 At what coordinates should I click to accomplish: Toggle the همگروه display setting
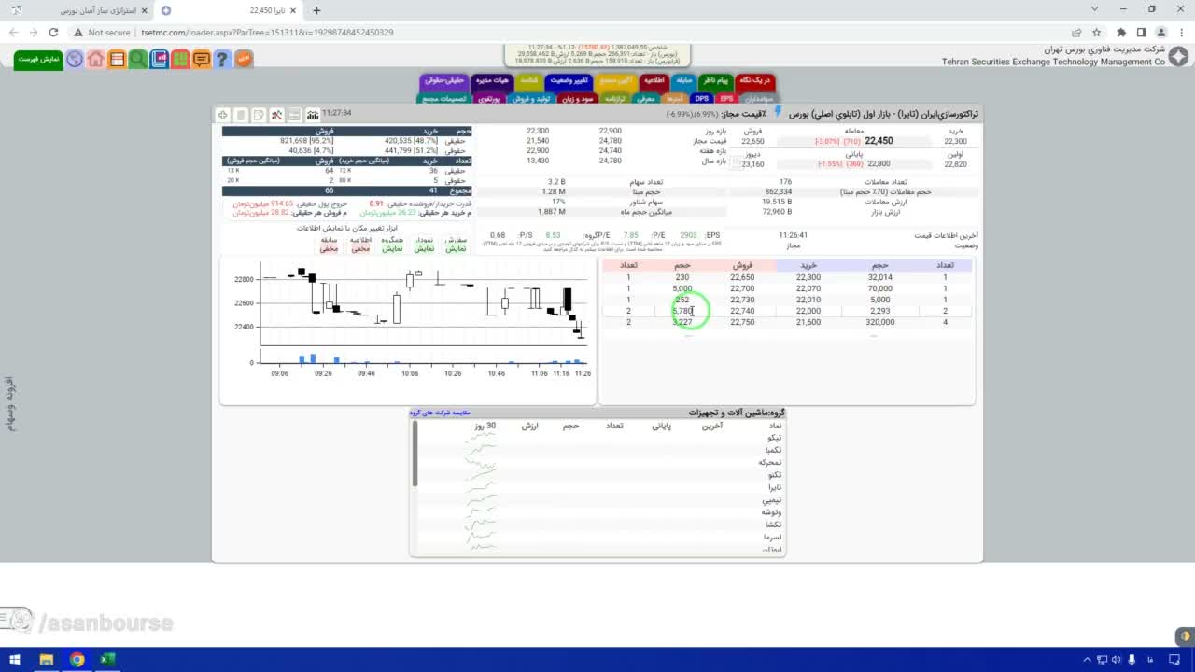tap(392, 244)
